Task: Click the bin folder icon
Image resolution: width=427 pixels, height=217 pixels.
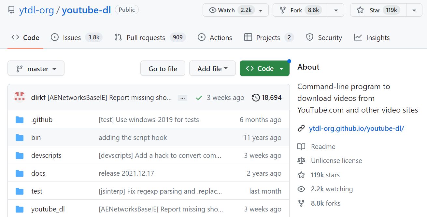Action: point(20,138)
